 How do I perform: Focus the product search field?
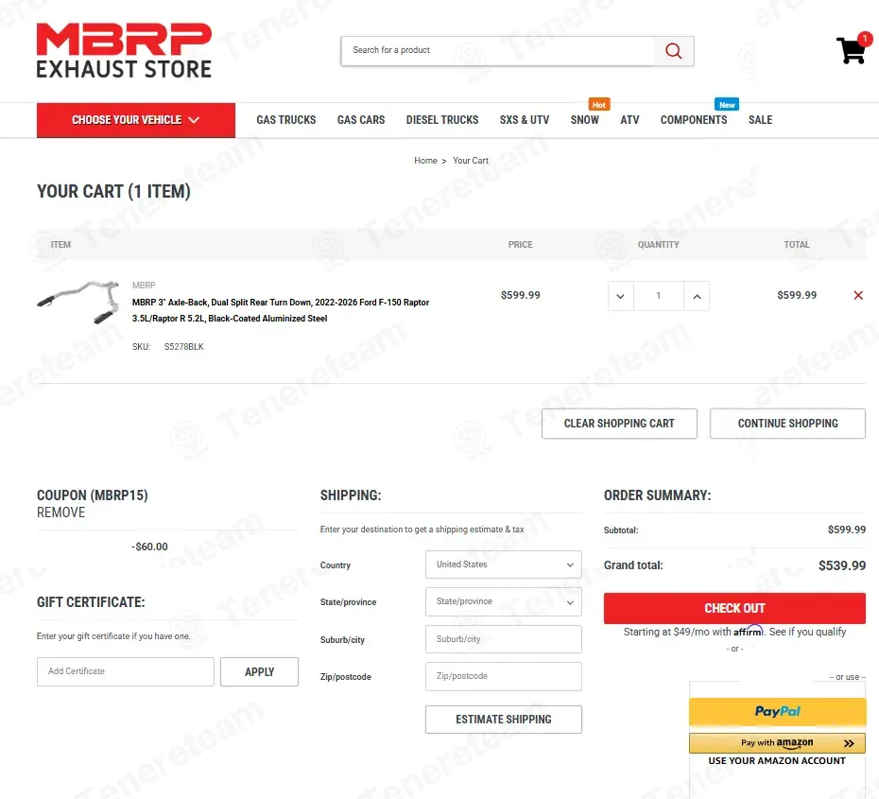point(498,51)
